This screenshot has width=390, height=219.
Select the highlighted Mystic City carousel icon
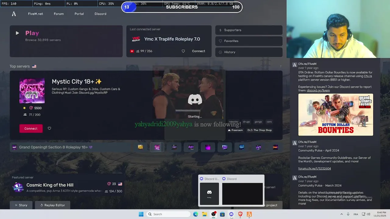[157, 147]
